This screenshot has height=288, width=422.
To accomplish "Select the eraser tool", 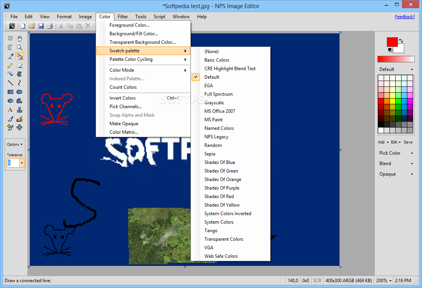I will 19,65.
